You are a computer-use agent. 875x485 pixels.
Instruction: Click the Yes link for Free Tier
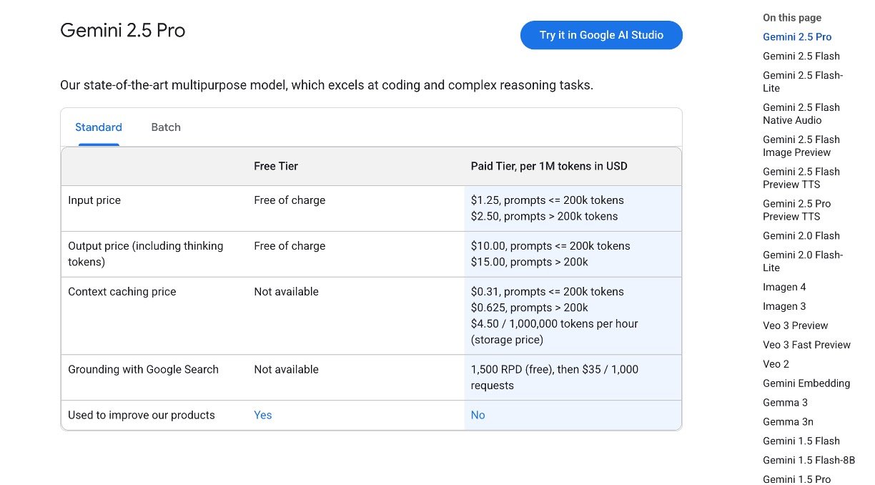pyautogui.click(x=263, y=415)
